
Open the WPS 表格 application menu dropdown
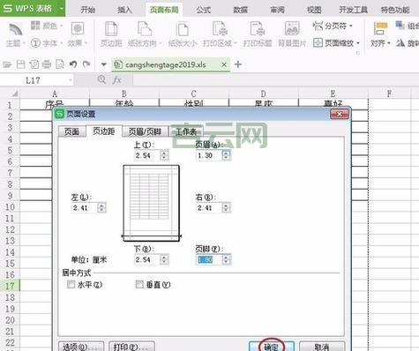tap(61, 8)
